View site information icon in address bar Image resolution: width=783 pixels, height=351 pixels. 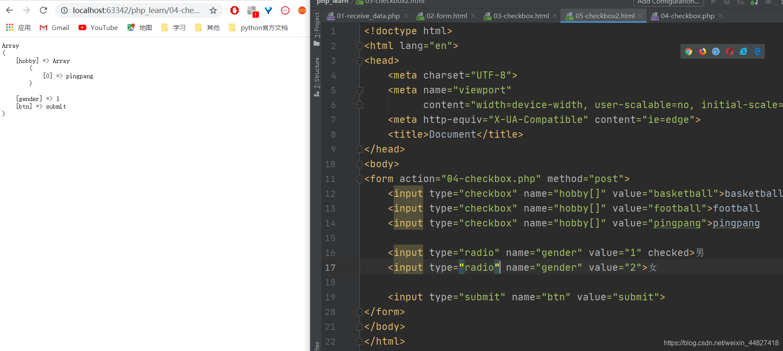pos(64,11)
